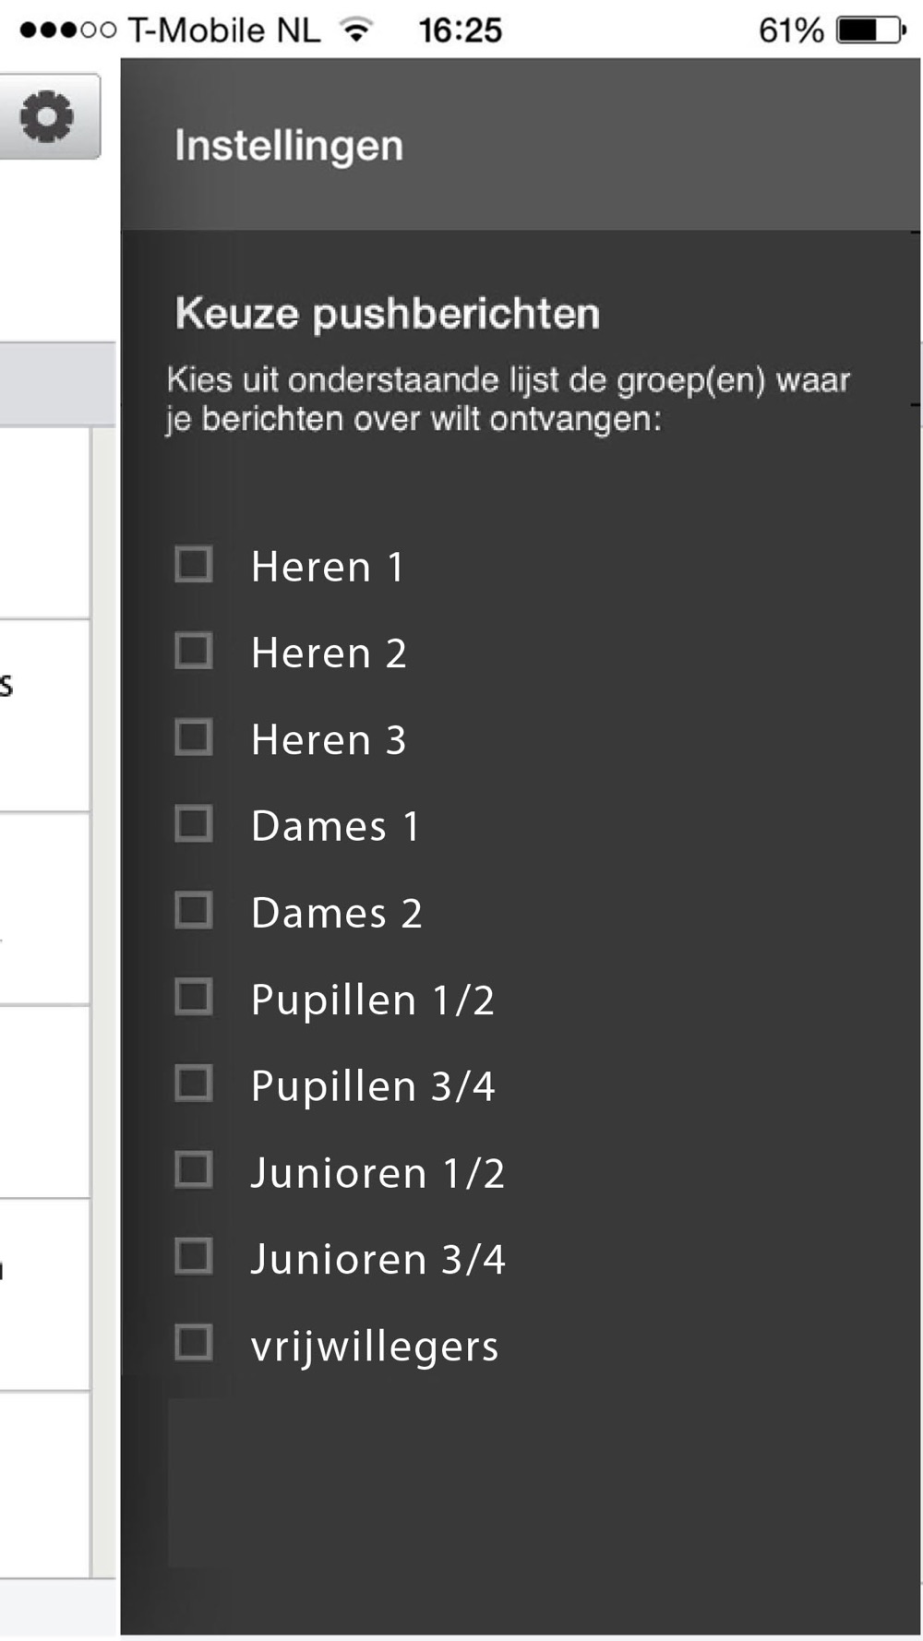Tap the Dames 1 label text

(335, 826)
